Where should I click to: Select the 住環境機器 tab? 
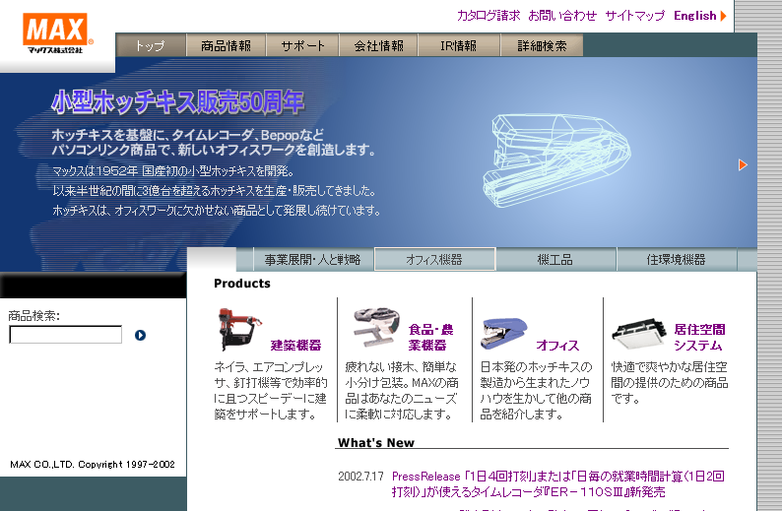[677, 259]
